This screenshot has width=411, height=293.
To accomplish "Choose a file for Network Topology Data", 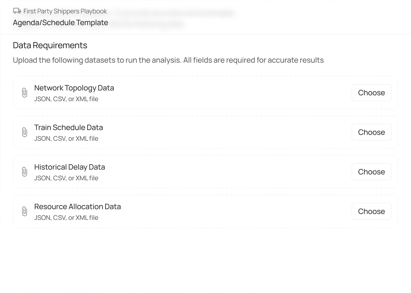I will [371, 92].
